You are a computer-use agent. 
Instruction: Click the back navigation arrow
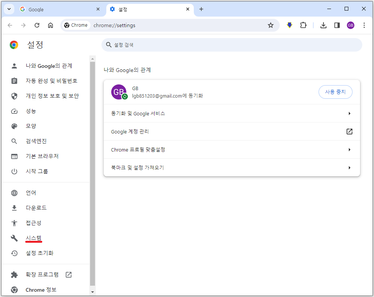pyautogui.click(x=10, y=25)
